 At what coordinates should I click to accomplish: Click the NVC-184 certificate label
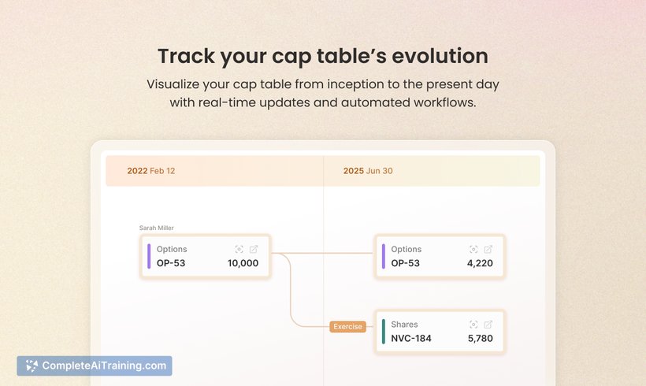tap(411, 339)
